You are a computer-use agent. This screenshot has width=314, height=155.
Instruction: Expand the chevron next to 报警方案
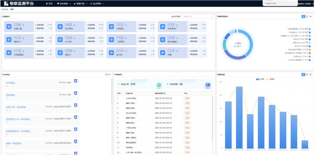coord(87,4)
